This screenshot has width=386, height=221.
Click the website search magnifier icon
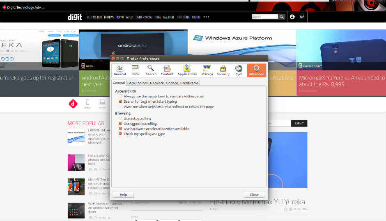pos(282,17)
